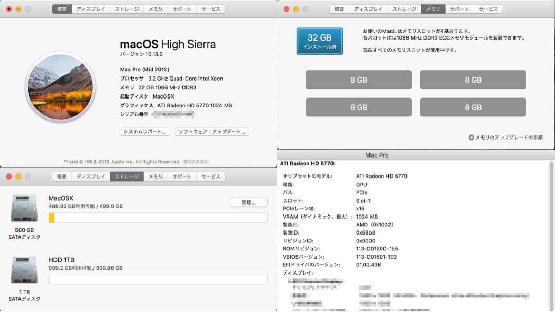Click the 管理 button for the MacOSX disk
555x312 pixels.
click(x=248, y=202)
